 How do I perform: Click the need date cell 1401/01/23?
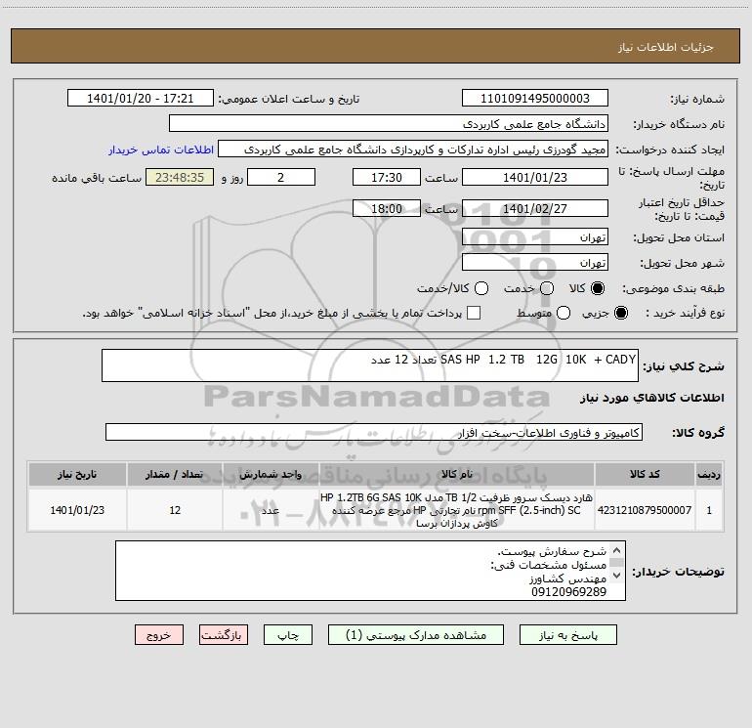[x=77, y=510]
